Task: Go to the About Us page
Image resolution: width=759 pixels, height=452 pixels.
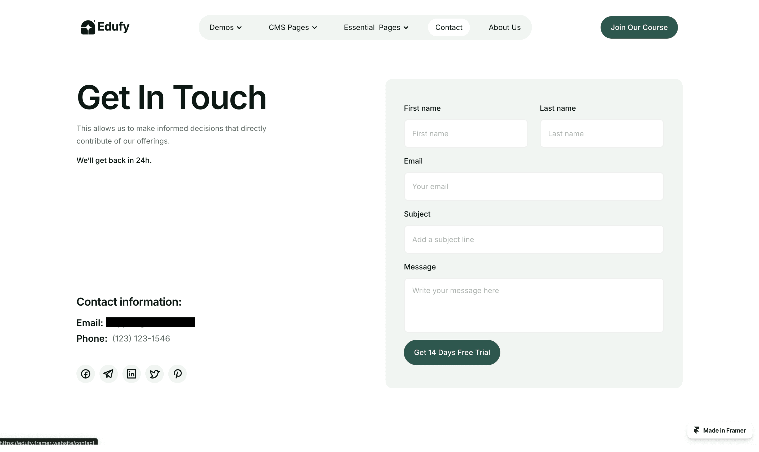Action: click(504, 27)
